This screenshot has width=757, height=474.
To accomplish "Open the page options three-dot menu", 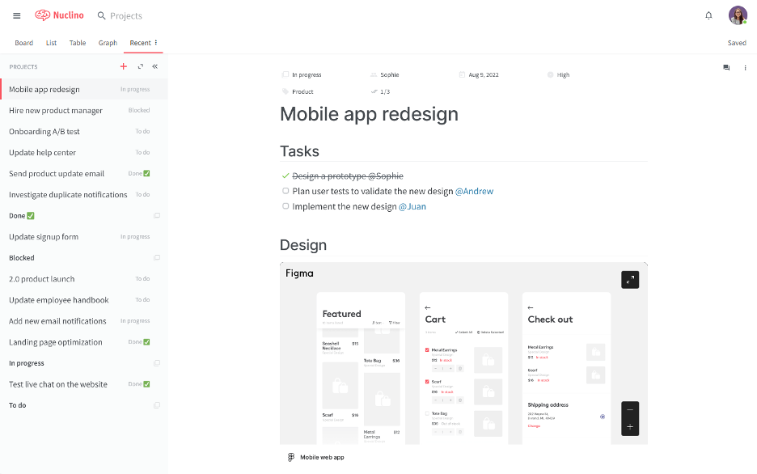I will 745,68.
